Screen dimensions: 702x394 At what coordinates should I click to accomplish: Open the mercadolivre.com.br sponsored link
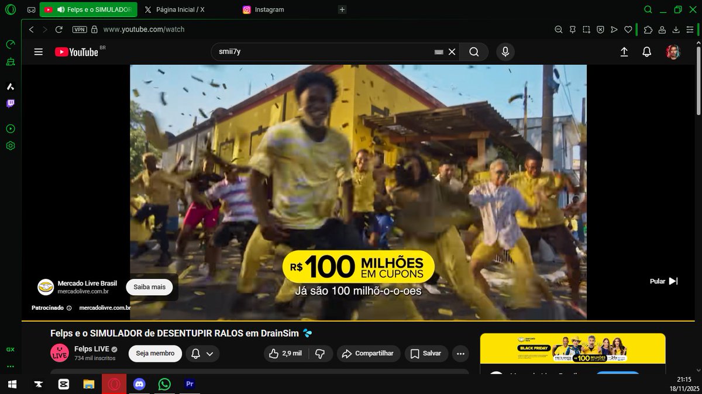coord(105,307)
